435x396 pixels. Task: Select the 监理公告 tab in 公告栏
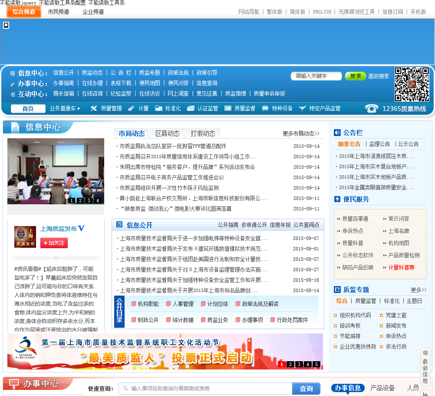pos(379,144)
